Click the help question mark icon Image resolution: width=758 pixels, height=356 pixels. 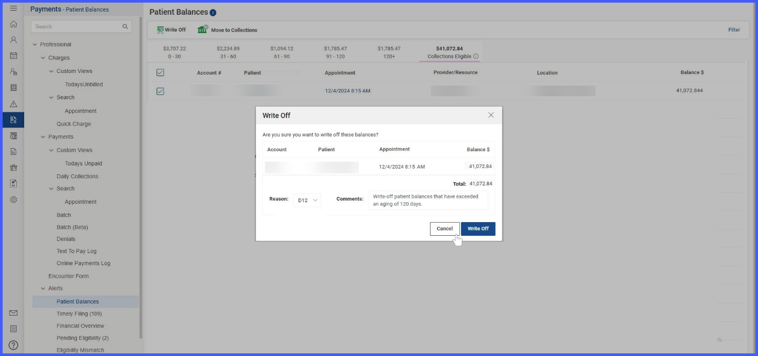click(x=14, y=345)
